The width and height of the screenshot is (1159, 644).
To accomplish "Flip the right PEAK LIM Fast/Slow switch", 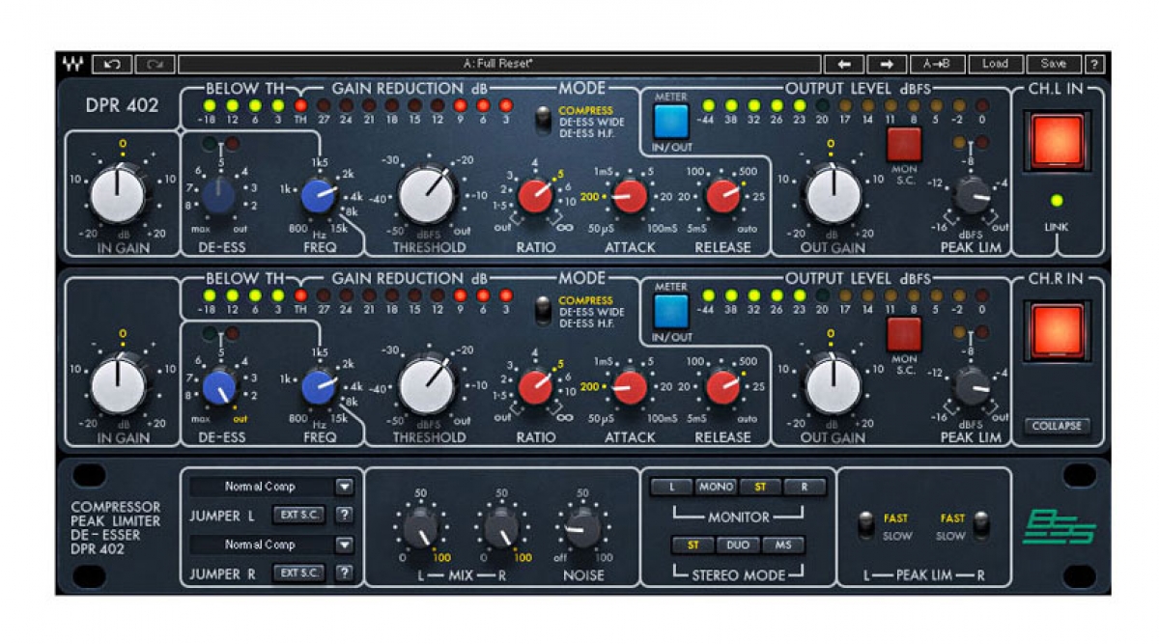I will 981,526.
